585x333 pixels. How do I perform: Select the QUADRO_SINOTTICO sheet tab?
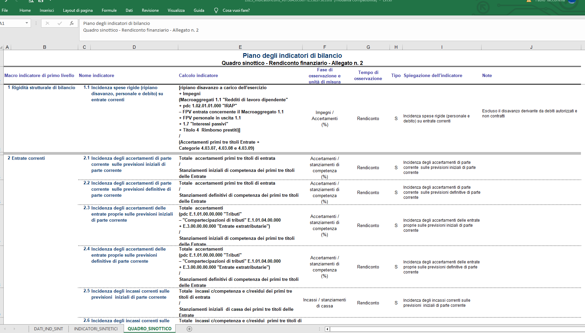click(x=150, y=329)
